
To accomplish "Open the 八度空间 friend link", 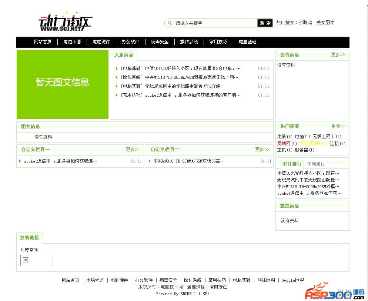I will point(29,250).
